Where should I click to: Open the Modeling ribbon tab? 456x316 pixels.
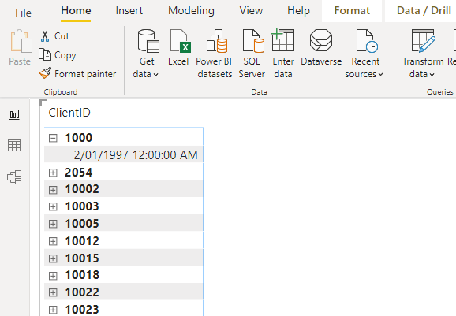coord(191,11)
